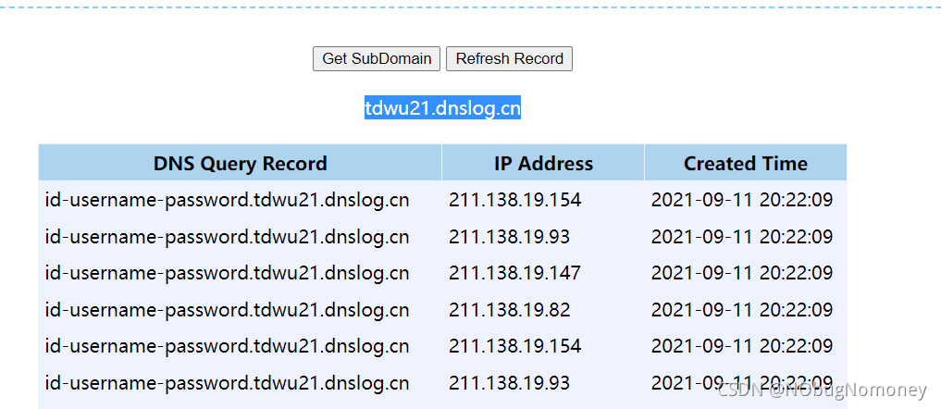Click IP address 211.138.19.147
Image resolution: width=941 pixels, height=409 pixels.
point(514,273)
